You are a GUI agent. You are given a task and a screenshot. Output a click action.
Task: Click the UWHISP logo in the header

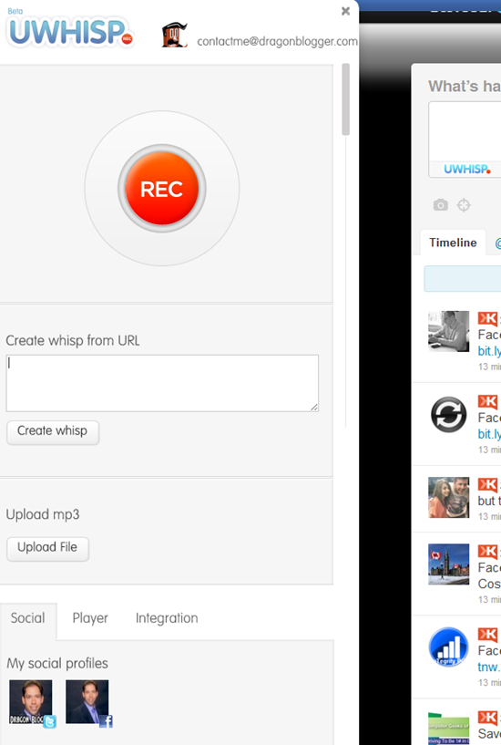pyautogui.click(x=70, y=30)
